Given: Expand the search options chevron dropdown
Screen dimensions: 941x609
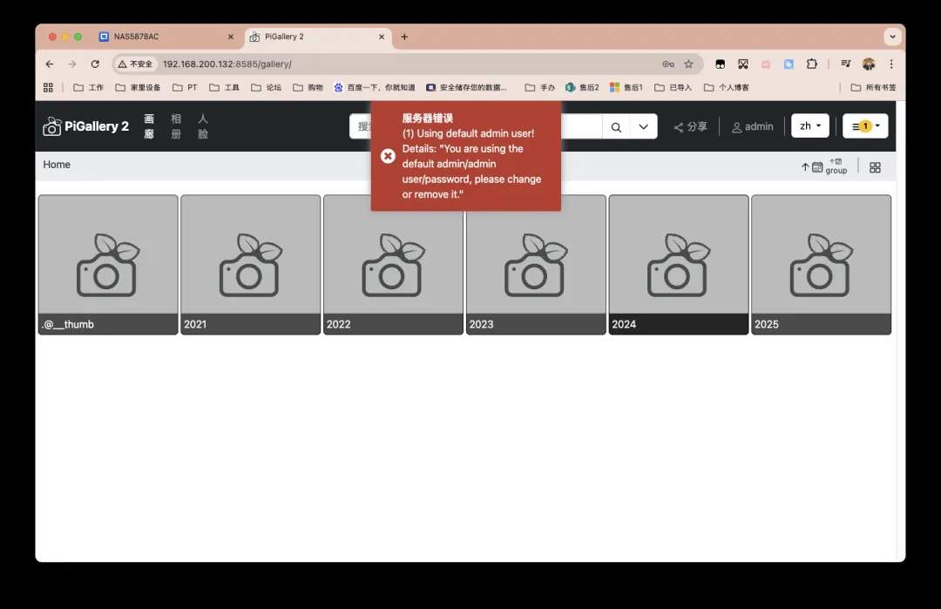Looking at the screenshot, I should 643,127.
